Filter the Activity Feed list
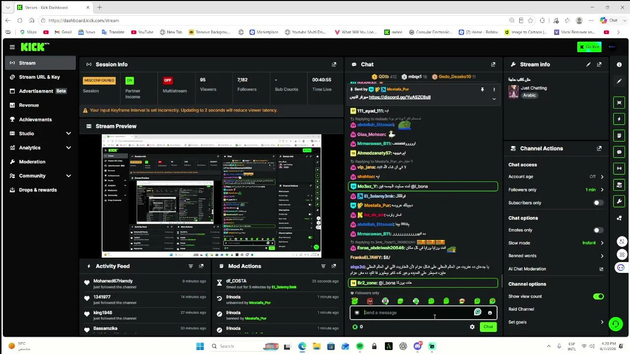Viewport: 630px width, 354px height. click(190, 266)
